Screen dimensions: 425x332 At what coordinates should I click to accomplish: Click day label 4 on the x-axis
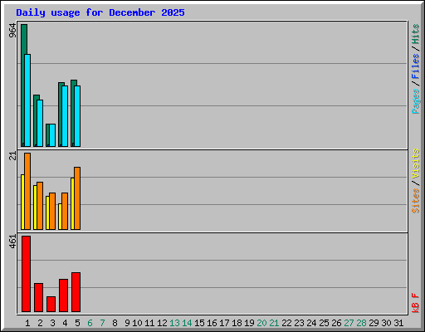(65, 323)
